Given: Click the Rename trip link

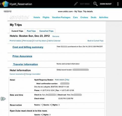Looking at the screenshot, I should click(56, 36).
